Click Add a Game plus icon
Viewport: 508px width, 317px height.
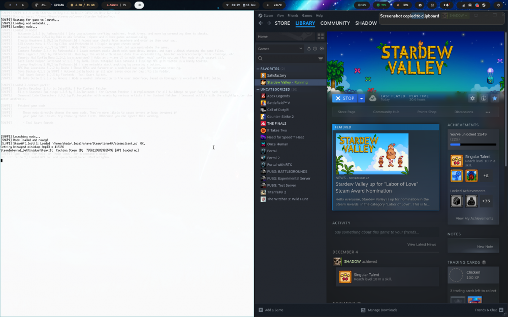click(261, 310)
